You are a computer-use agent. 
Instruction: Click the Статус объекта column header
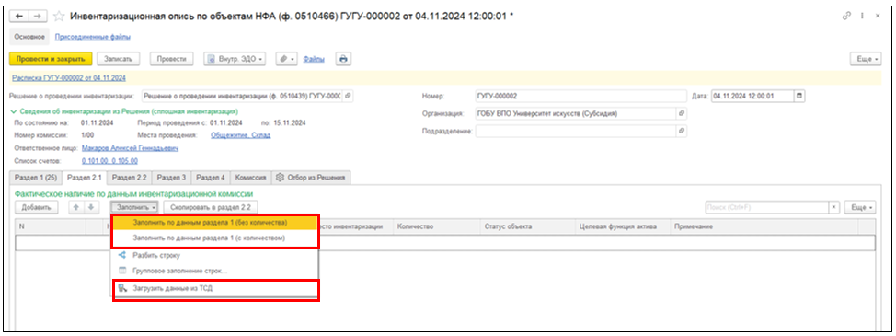526,226
